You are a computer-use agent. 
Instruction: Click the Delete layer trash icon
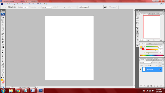(x=161, y=86)
